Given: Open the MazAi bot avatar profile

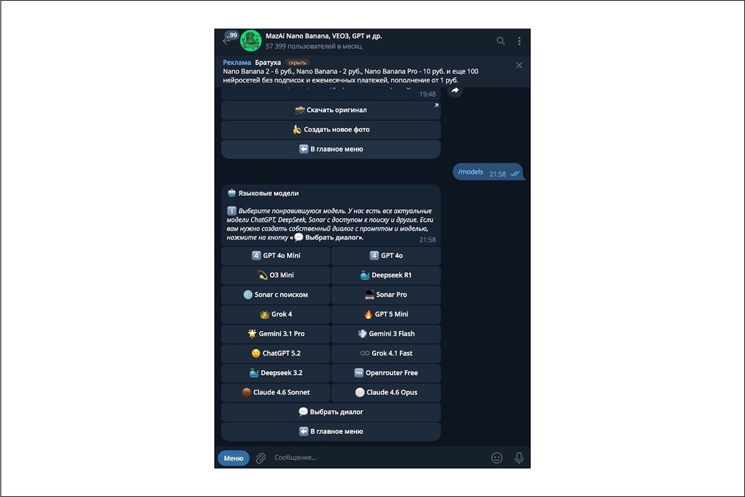Looking at the screenshot, I should click(x=250, y=40).
